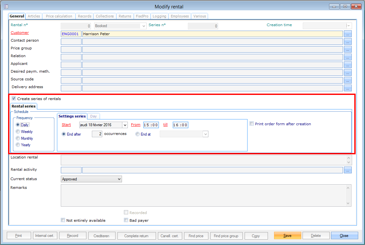
Task: Open the Applicant lookup button
Action: [x=348, y=65]
